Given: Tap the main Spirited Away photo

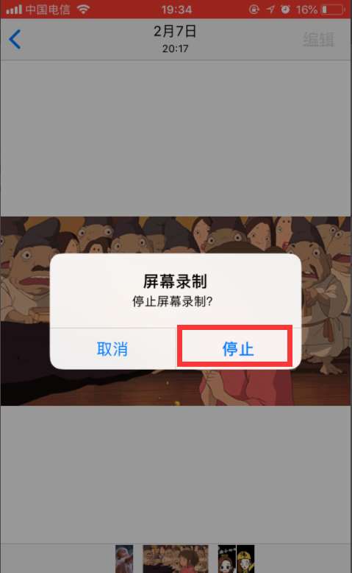Looking at the screenshot, I should click(x=176, y=311).
